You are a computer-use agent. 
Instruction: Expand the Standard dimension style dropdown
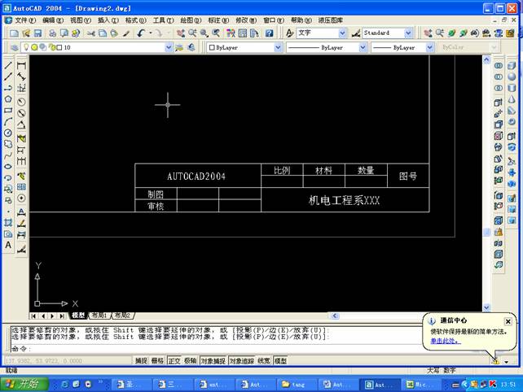click(408, 33)
